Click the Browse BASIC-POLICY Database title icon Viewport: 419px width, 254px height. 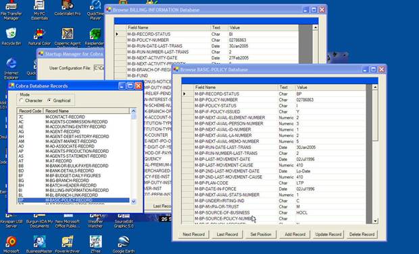(x=176, y=69)
